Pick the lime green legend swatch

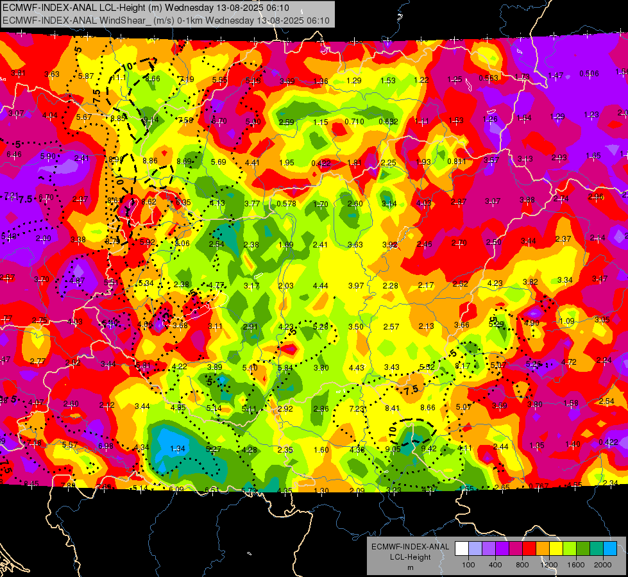coord(570,549)
